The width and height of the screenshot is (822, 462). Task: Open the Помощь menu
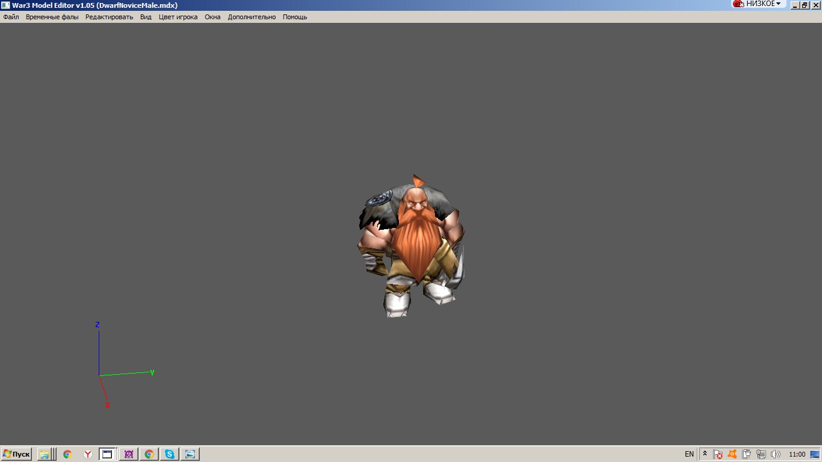click(x=295, y=17)
